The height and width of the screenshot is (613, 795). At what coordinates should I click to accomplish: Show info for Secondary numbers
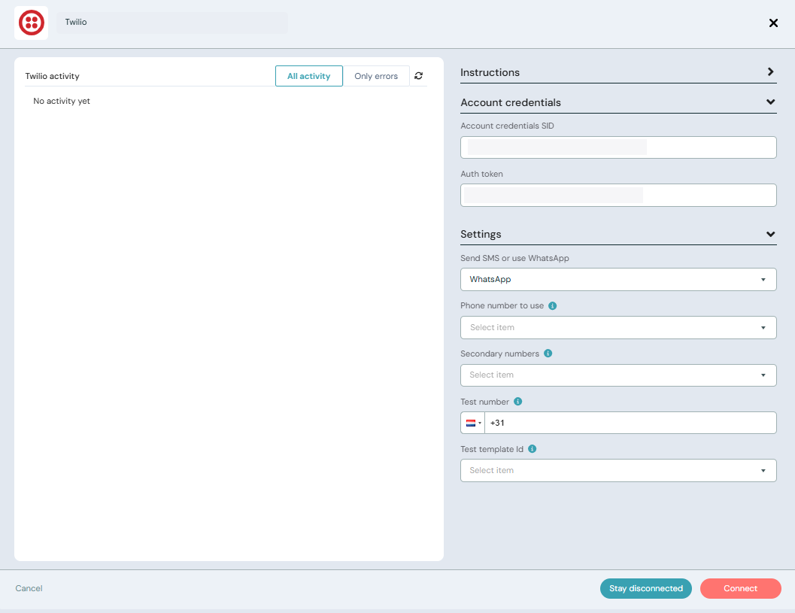[x=548, y=354]
